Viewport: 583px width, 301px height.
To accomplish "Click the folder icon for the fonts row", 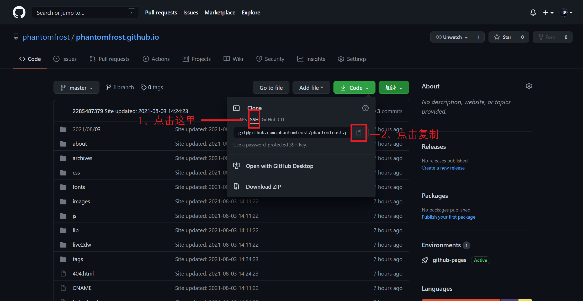I will [x=63, y=187].
